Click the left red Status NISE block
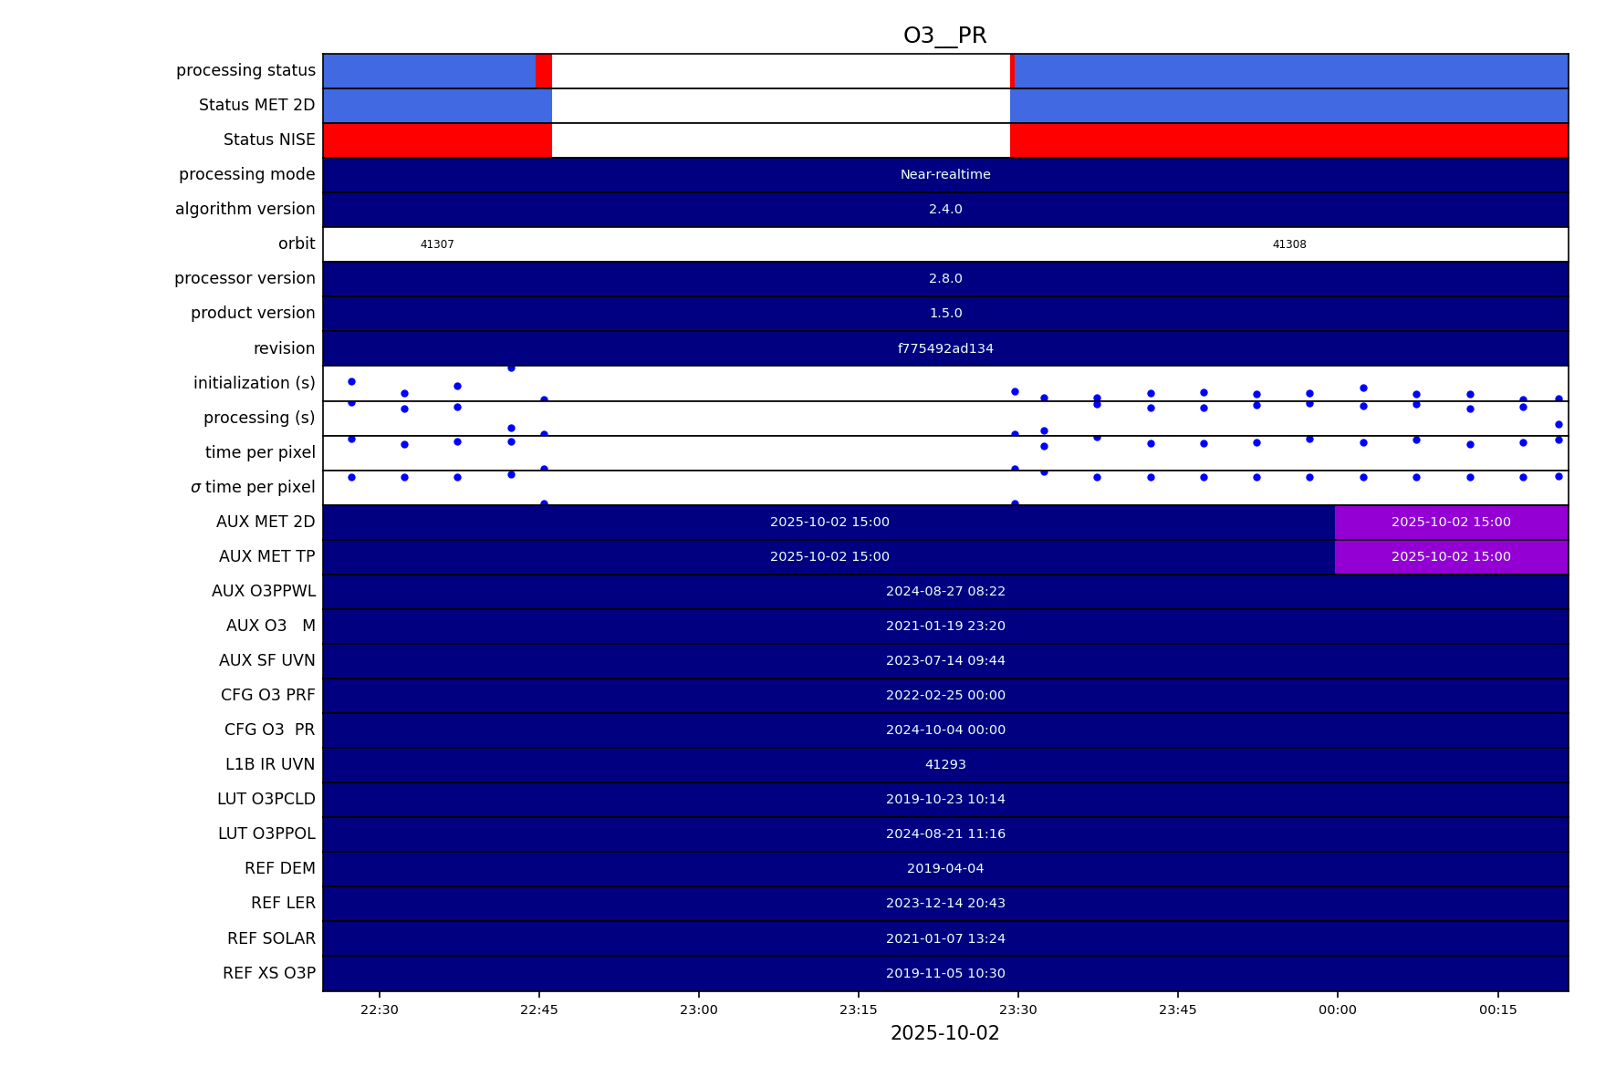This screenshot has width=1616, height=1077. pyautogui.click(x=437, y=140)
